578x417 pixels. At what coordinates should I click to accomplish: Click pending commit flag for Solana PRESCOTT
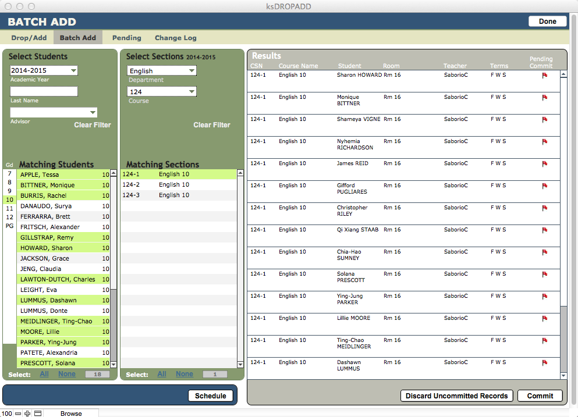tap(545, 275)
